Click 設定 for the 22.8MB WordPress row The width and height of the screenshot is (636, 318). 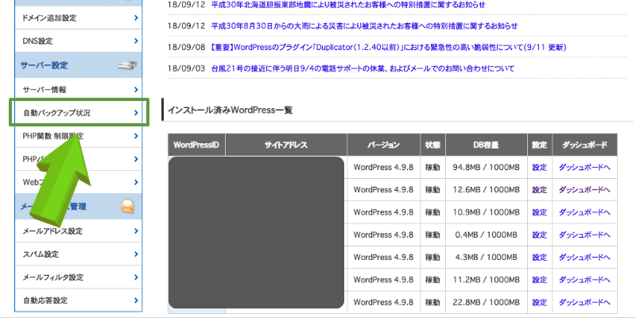point(540,302)
